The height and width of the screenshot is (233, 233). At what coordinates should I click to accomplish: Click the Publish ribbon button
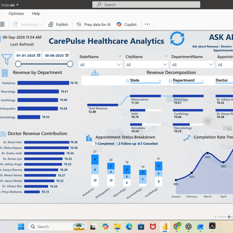pyautogui.click(x=58, y=24)
